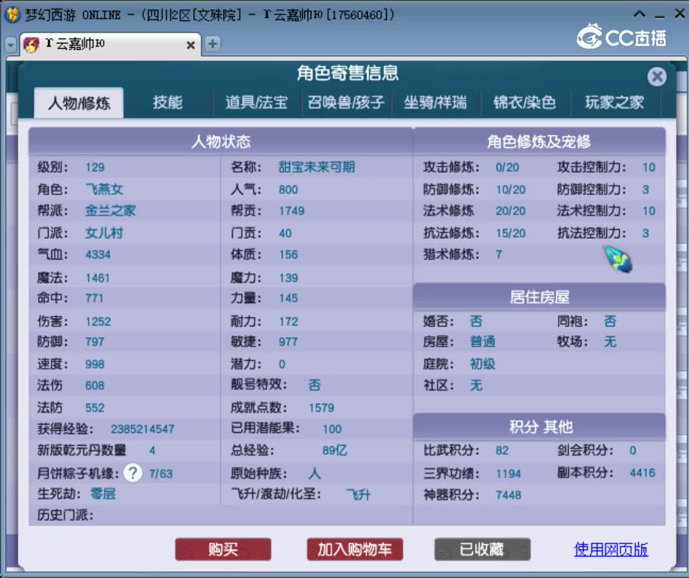Click the 总经验 value 89亿
The height and width of the screenshot is (578, 689).
click(334, 450)
